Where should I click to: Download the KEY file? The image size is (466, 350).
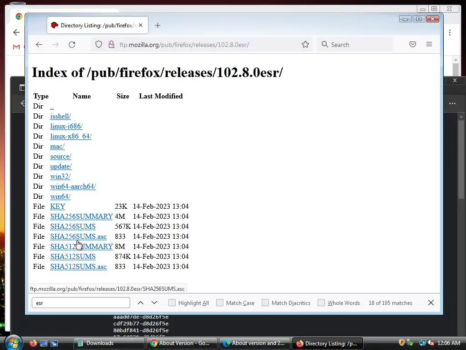58,206
